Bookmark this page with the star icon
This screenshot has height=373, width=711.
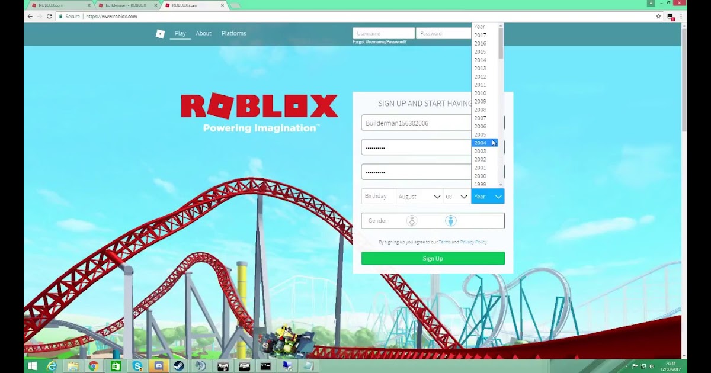[x=658, y=17]
